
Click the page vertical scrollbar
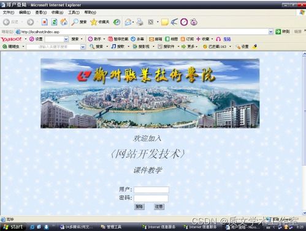pos(304,133)
